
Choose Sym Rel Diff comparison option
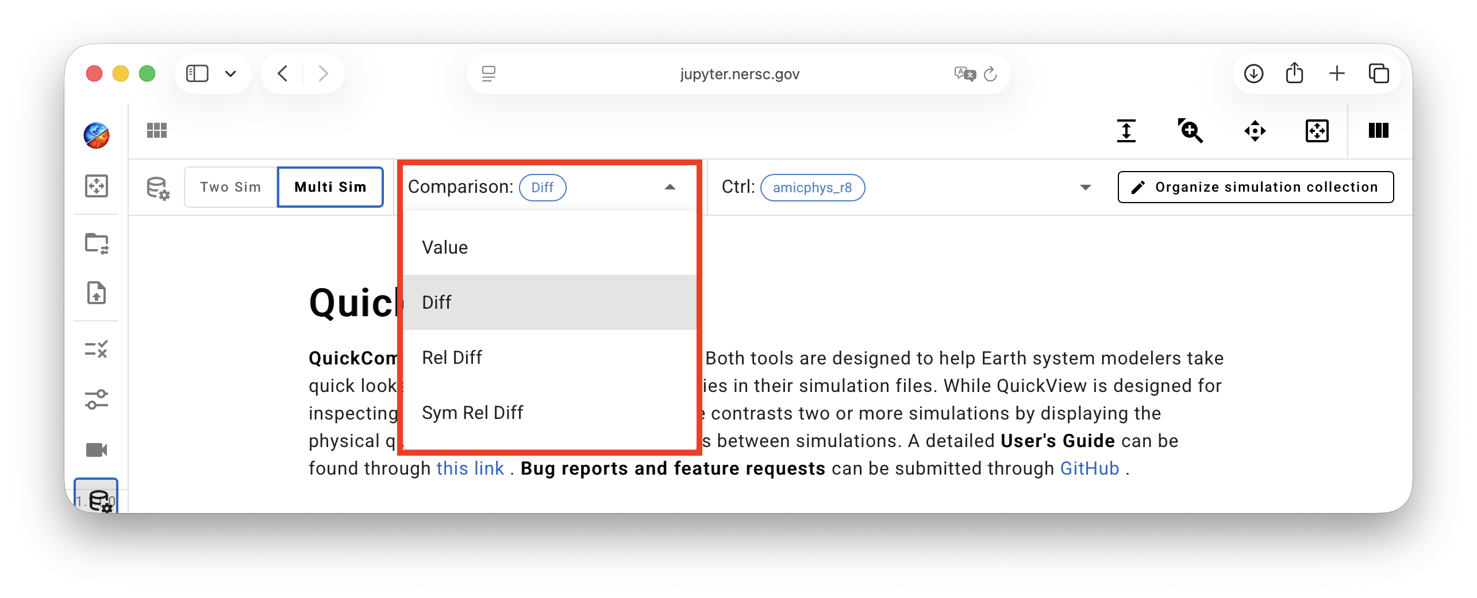[550, 413]
